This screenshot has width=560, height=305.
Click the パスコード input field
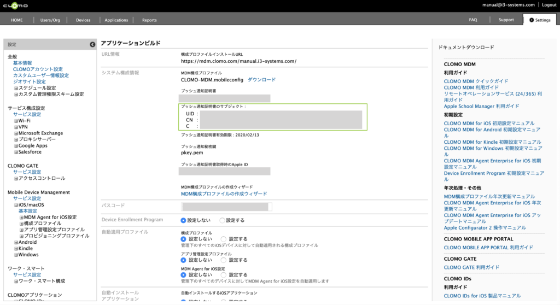(x=226, y=207)
